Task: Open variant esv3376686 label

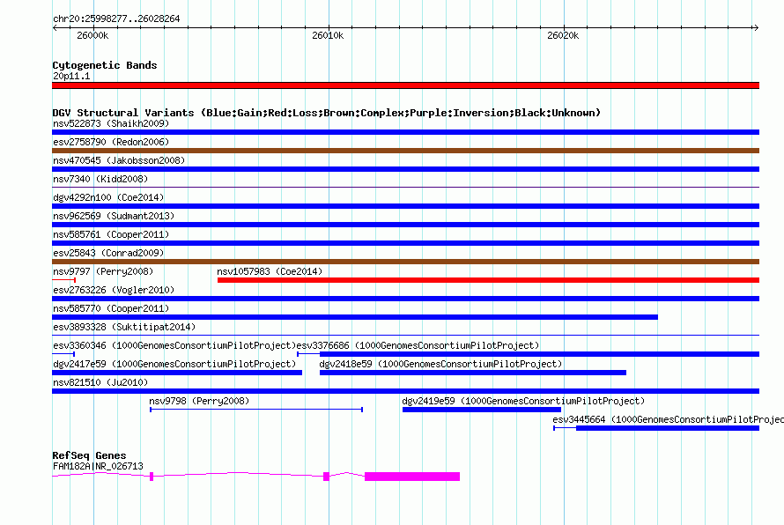Action: click(x=418, y=345)
